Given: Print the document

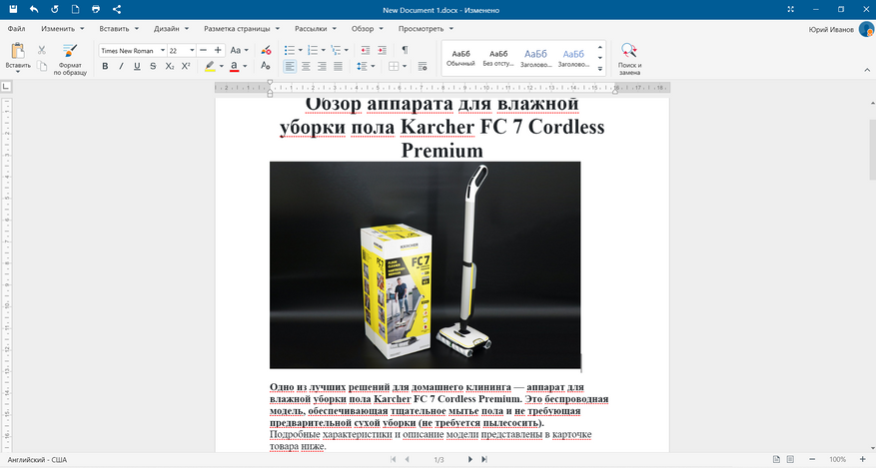Looking at the screenshot, I should [x=96, y=9].
